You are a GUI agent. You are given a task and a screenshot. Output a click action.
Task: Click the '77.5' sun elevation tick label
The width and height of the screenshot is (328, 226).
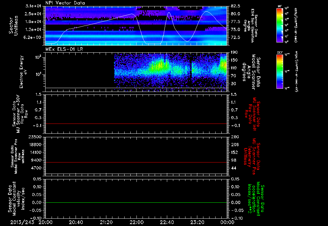pyautogui.click(x=235, y=22)
